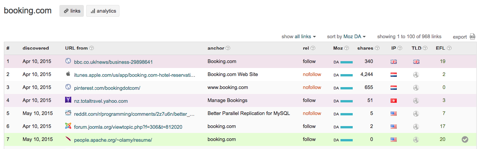Open the sort by Moz DA dropdown
The height and width of the screenshot is (149, 481).
point(346,37)
